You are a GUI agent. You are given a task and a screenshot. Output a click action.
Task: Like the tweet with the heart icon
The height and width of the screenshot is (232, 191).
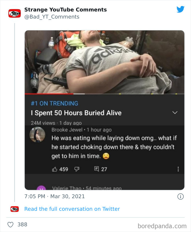[x=11, y=224]
